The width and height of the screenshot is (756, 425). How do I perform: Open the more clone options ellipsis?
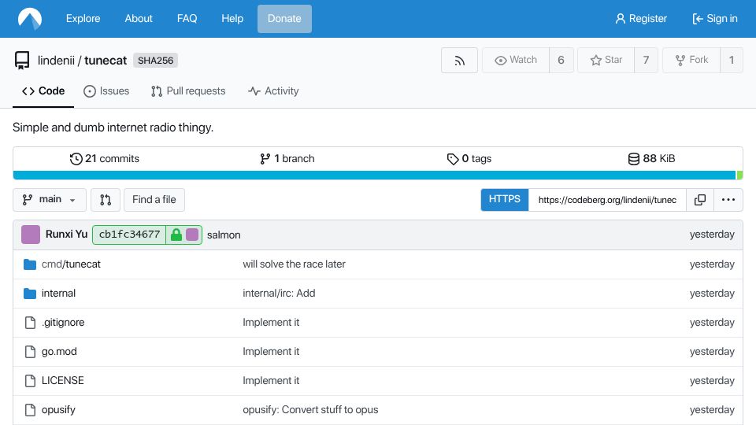tap(728, 199)
